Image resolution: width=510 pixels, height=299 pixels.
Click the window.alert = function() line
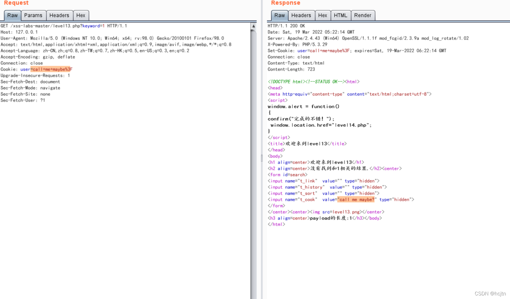click(x=304, y=106)
